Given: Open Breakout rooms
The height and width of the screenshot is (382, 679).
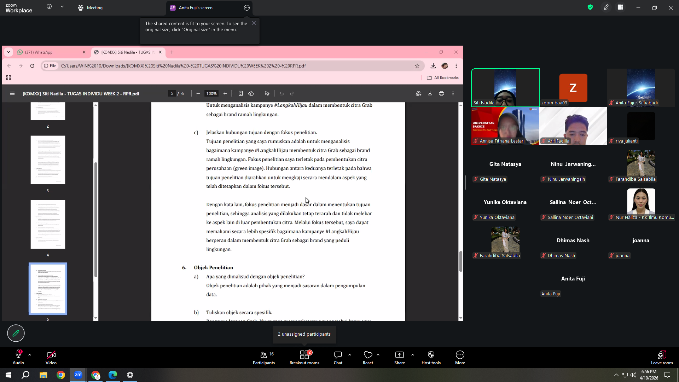Looking at the screenshot, I should click(x=304, y=358).
